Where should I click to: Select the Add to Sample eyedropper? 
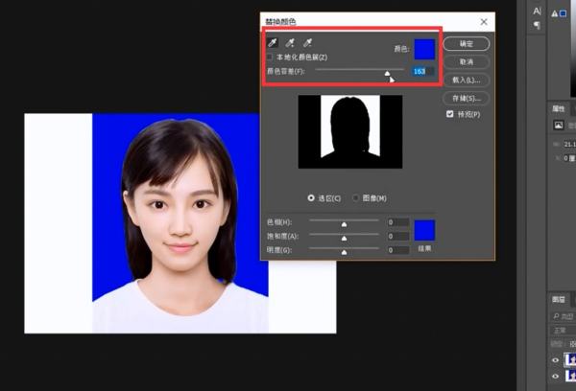(x=289, y=44)
